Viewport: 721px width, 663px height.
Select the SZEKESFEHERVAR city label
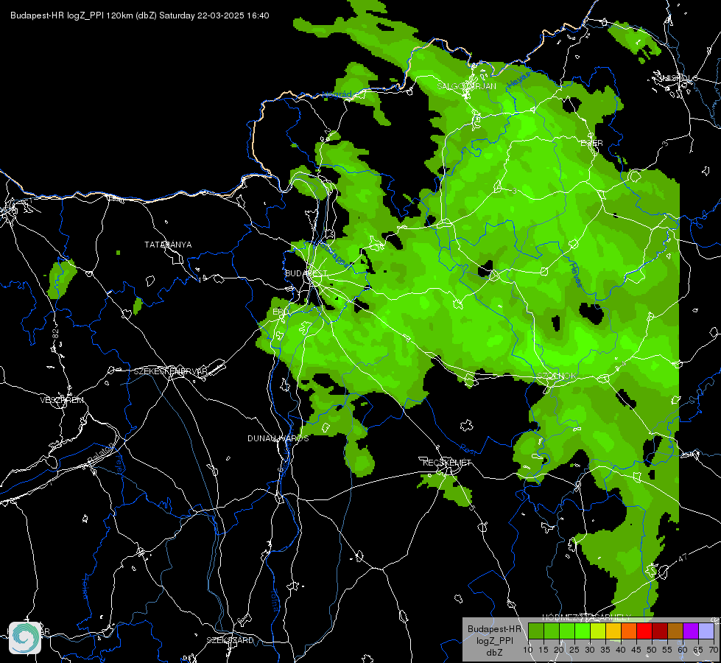[170, 371]
